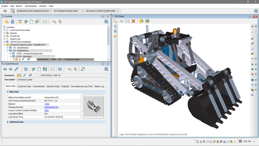259x146 pixels.
Task: Click the Desktop tree vertical scrollbar
Action: [x=108, y=36]
